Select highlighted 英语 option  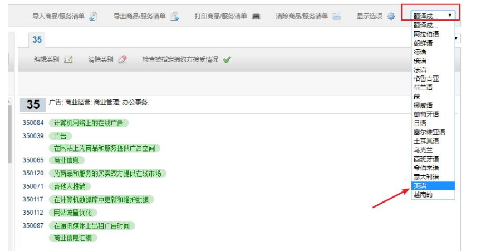[433, 185]
